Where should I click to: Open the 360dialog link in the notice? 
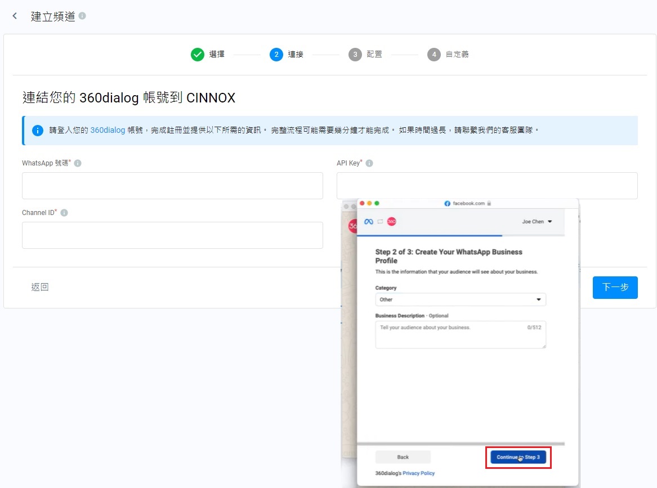click(108, 130)
